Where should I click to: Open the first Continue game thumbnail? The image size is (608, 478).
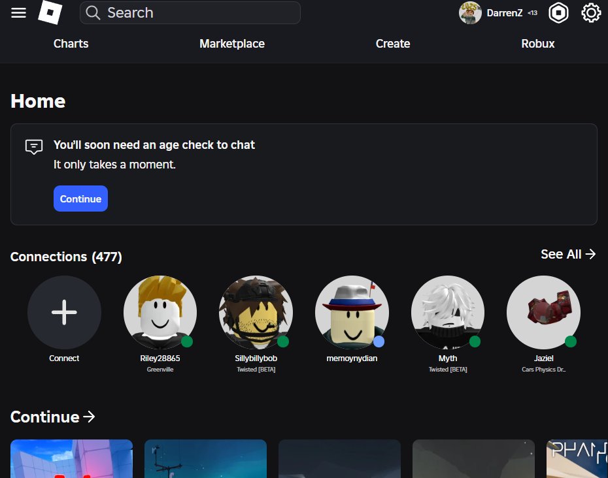click(72, 458)
